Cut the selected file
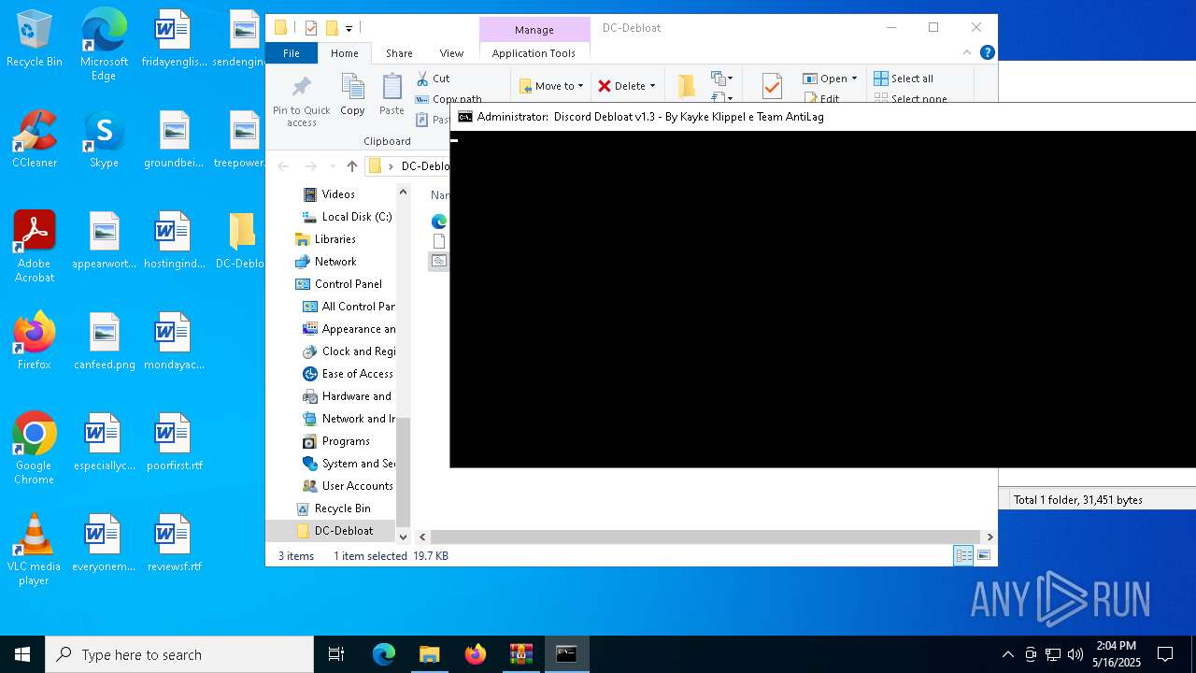Viewport: 1196px width, 673px height. click(x=434, y=79)
